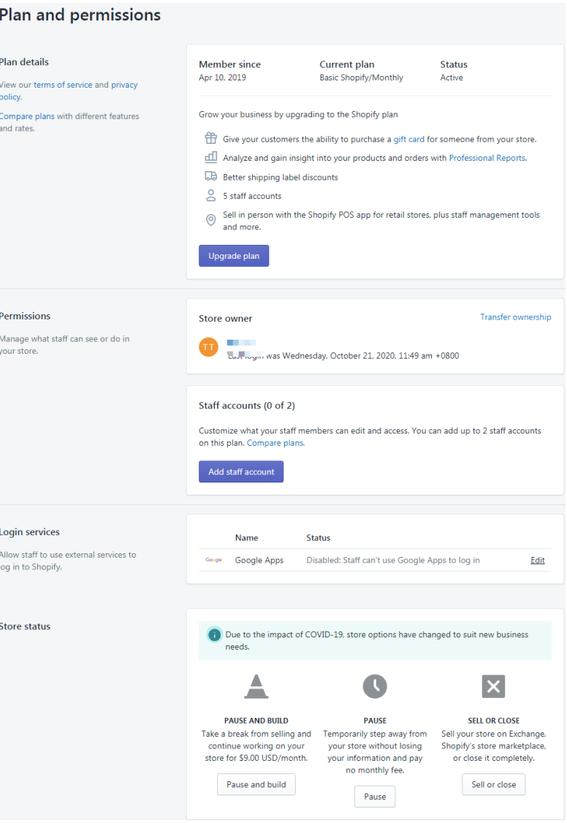The width and height of the screenshot is (567, 823).
Task: Click the gift card icon in upgrade list
Action: pos(211,138)
